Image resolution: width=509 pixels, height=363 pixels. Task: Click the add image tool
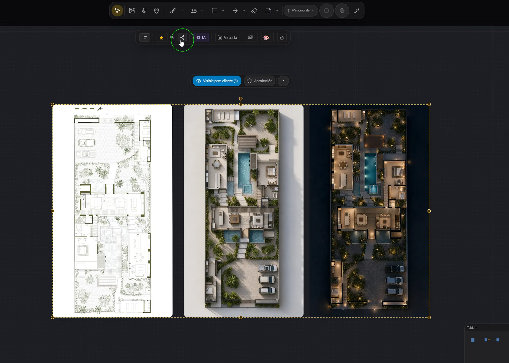click(x=132, y=11)
